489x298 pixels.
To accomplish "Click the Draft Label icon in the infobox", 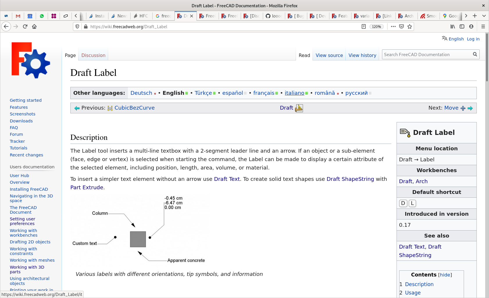I will click(x=405, y=132).
